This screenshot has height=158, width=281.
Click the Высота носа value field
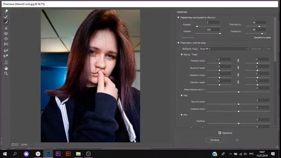pos(263,100)
